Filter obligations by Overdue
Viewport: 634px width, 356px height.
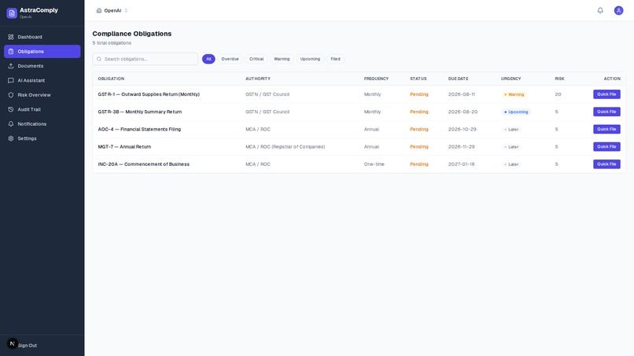[x=230, y=59]
